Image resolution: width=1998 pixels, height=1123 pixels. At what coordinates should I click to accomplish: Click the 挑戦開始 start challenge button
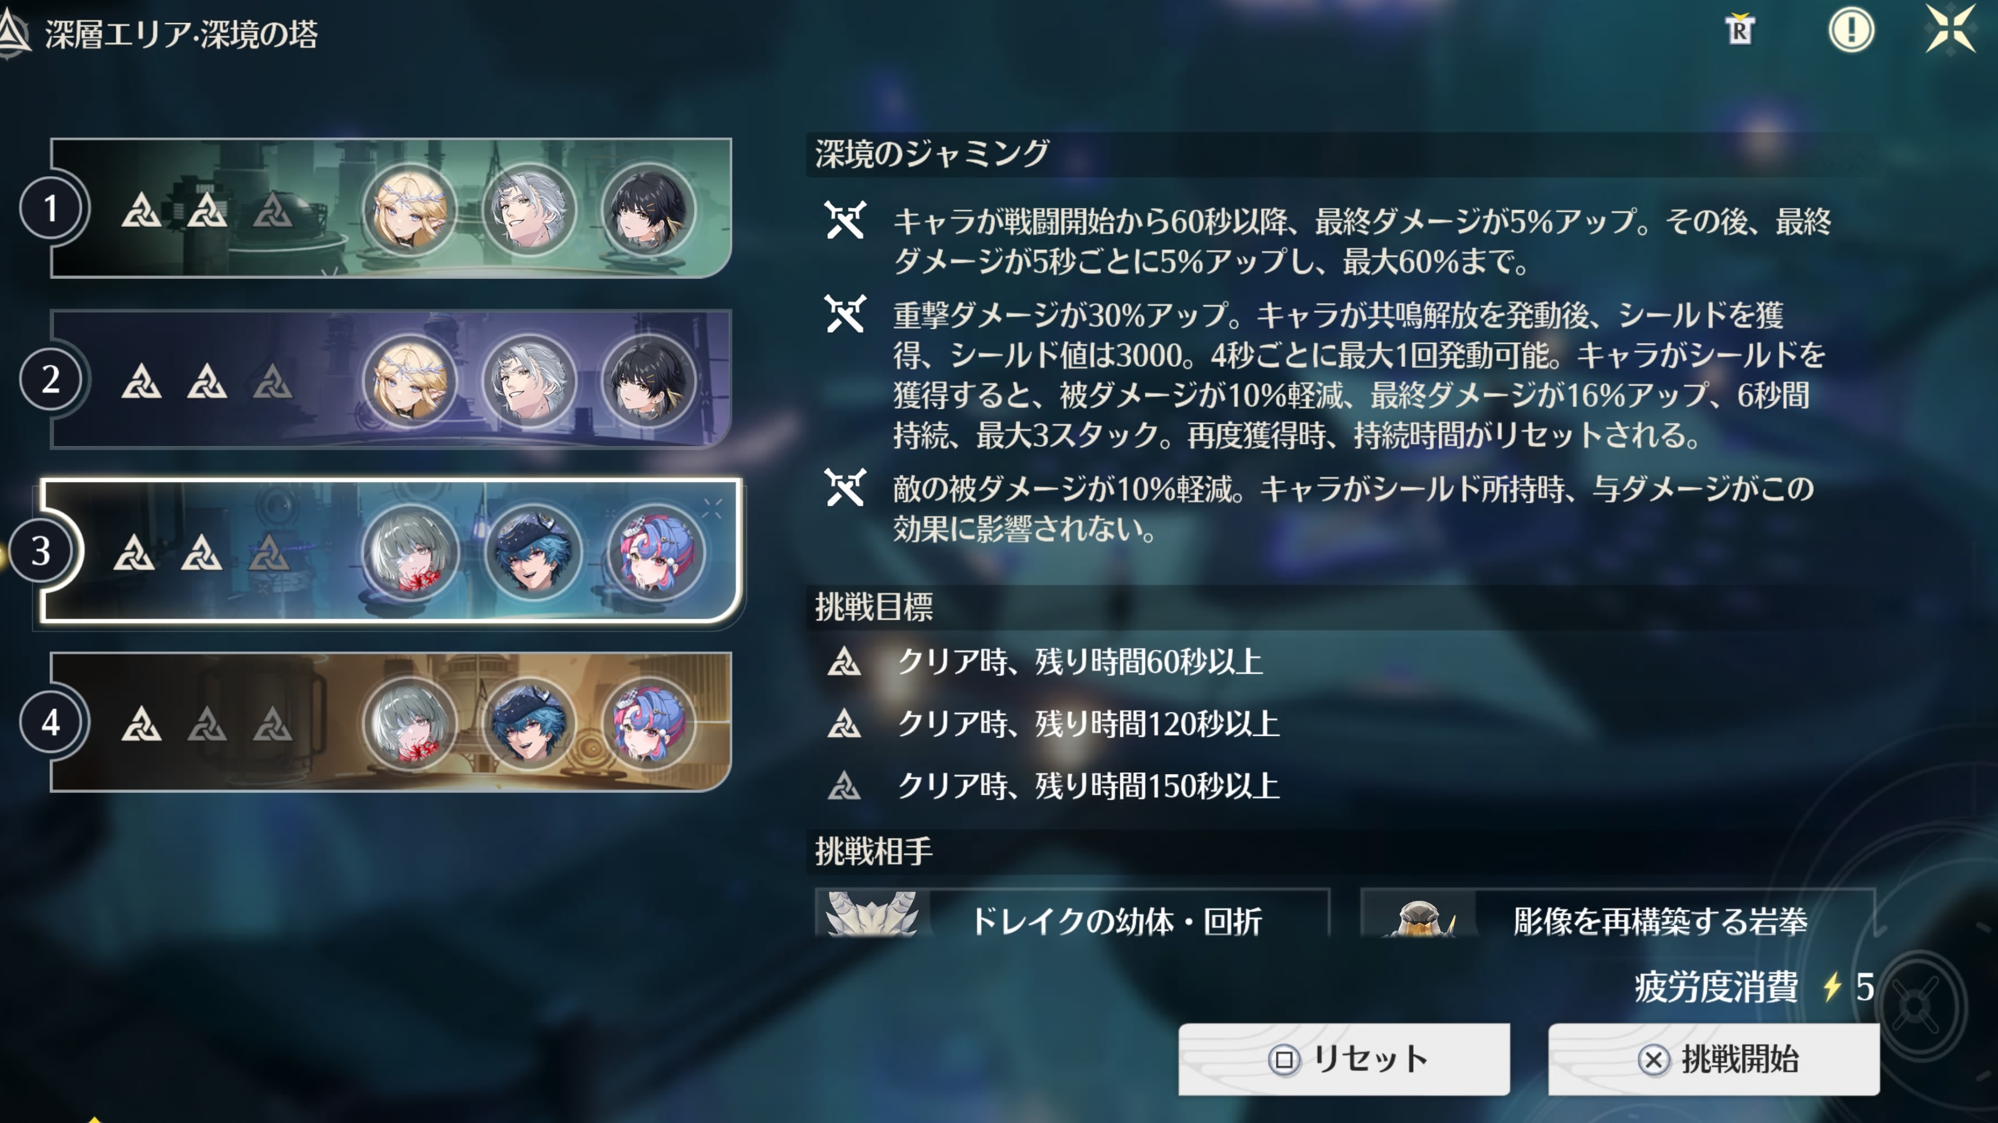point(1714,1059)
